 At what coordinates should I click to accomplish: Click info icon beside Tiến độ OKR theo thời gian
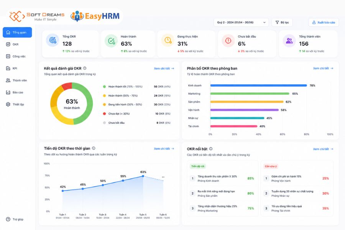(x=94, y=148)
